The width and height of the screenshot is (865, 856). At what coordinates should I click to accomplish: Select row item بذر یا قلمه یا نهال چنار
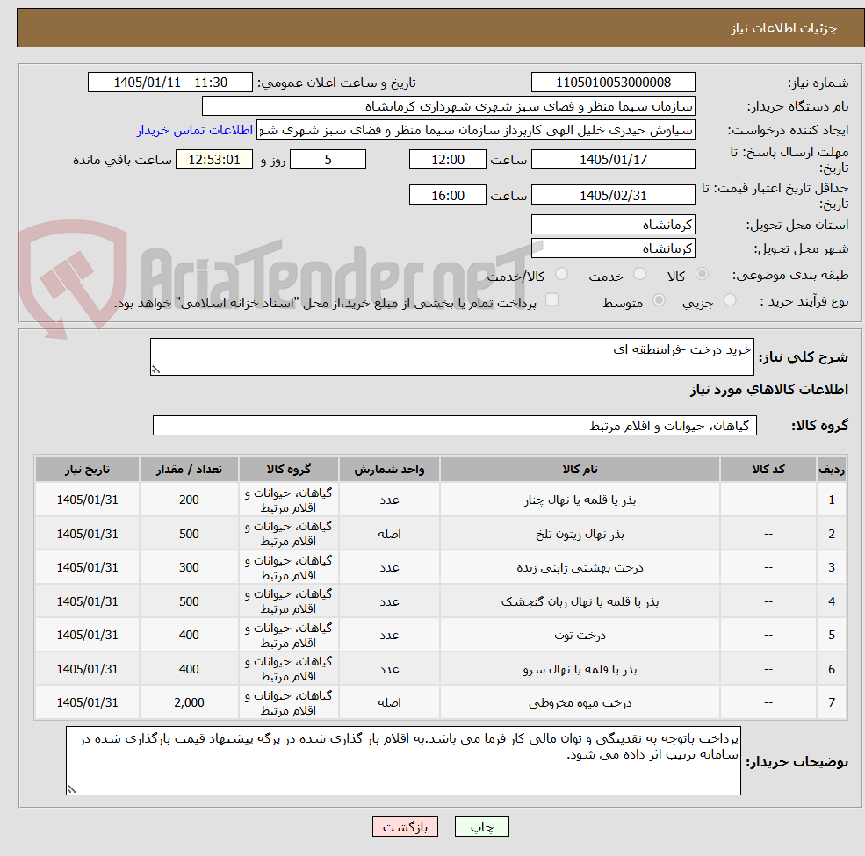[580, 500]
